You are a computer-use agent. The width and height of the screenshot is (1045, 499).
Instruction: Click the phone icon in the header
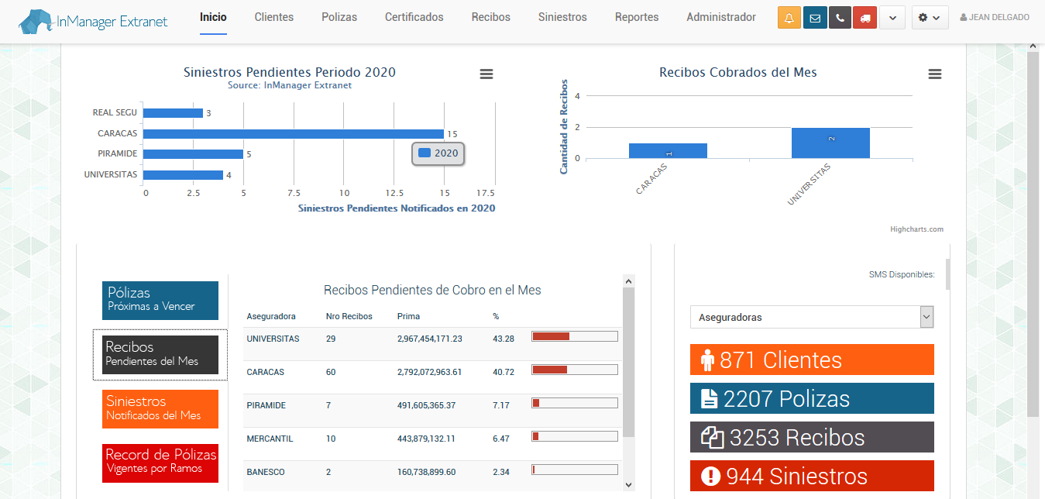[x=840, y=18]
